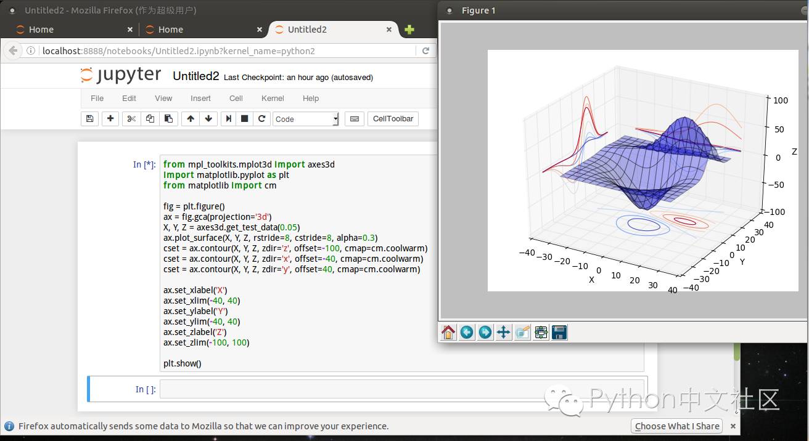Close the first Home browser tab

[x=130, y=30]
